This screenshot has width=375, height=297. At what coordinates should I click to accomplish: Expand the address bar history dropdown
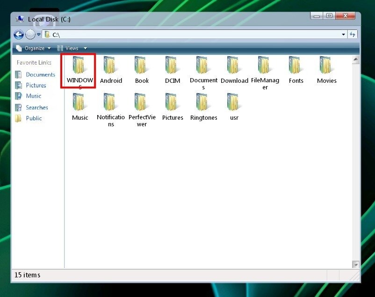[x=343, y=35]
